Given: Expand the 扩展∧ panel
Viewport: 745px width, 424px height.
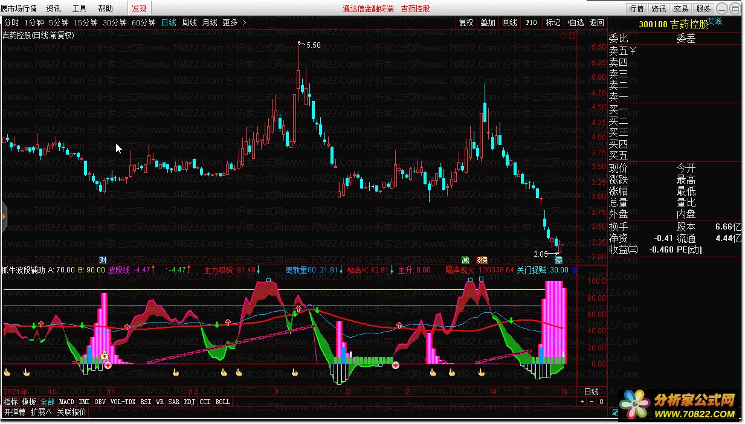Looking at the screenshot, I should click(41, 413).
